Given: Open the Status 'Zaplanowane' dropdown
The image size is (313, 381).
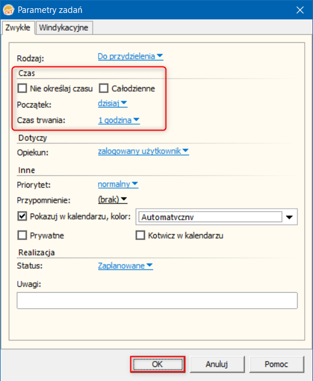Looking at the screenshot, I should 125,266.
